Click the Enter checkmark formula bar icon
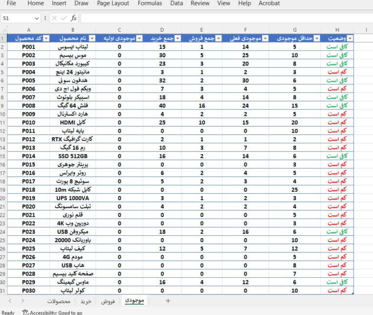 point(64,18)
